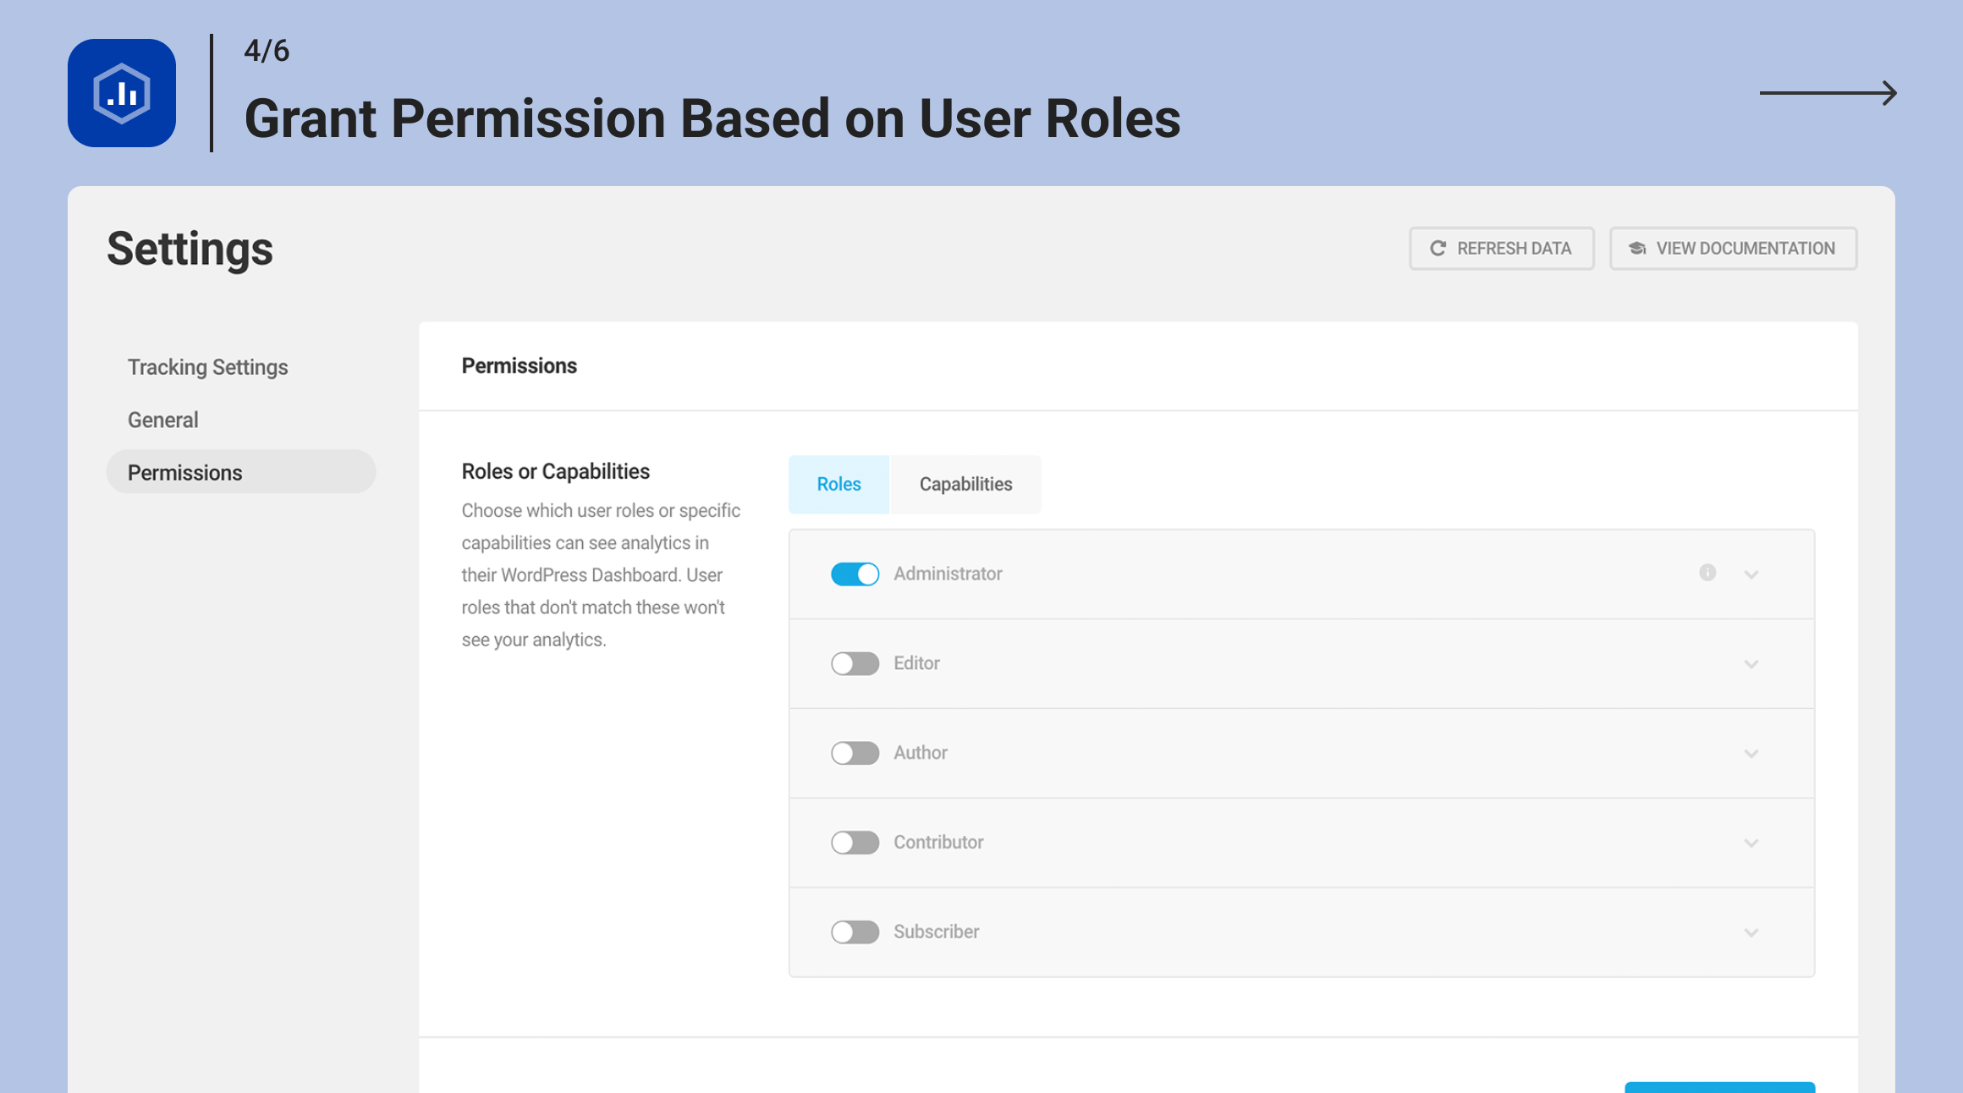Enable the Subscriber role toggle
Image resolution: width=1963 pixels, height=1093 pixels.
(x=855, y=933)
